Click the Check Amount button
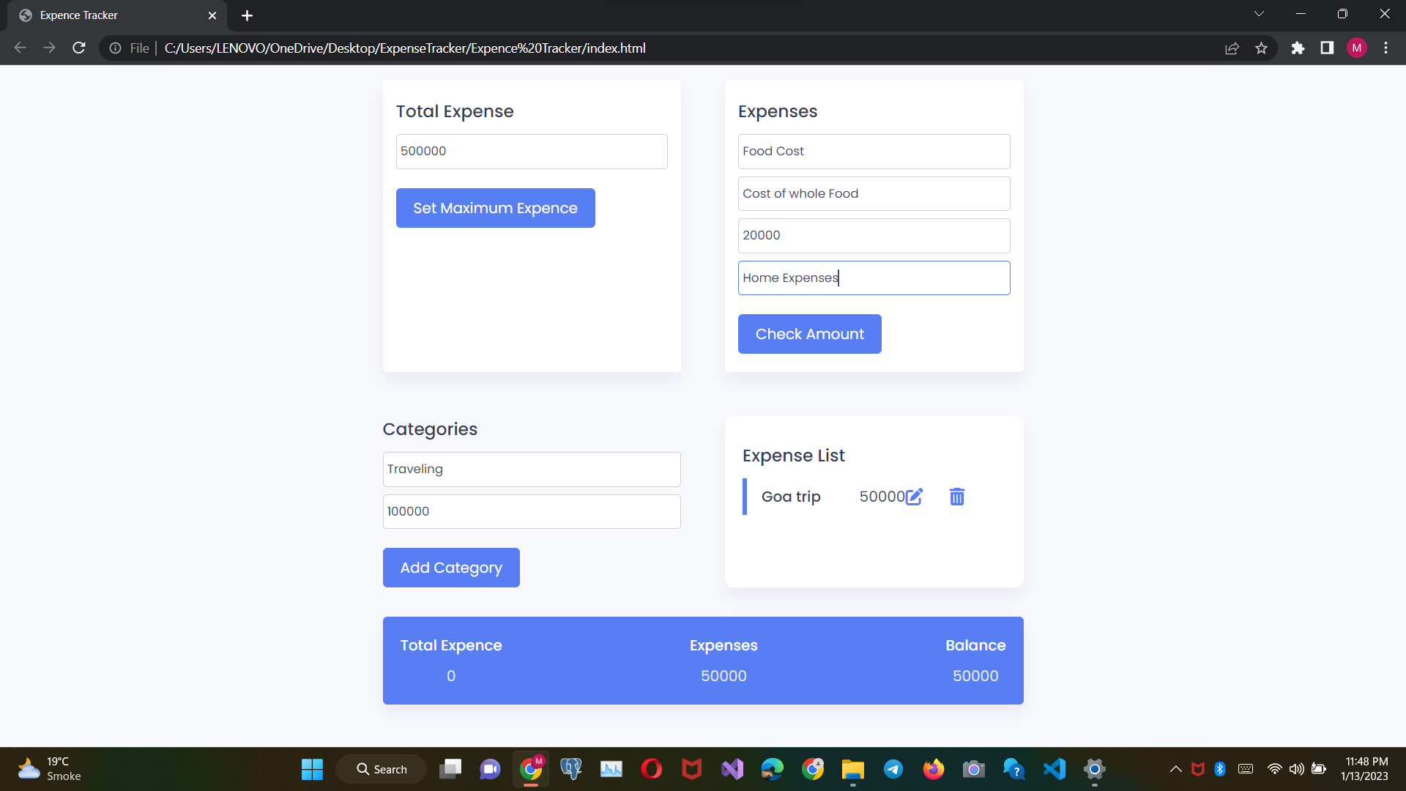 point(809,334)
